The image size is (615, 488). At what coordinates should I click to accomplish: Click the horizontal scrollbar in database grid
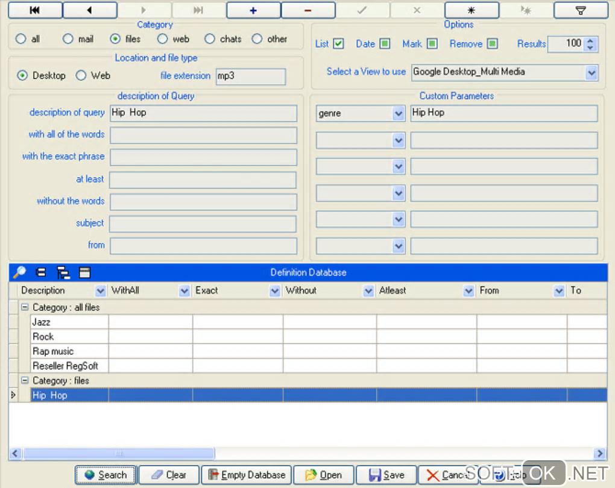tap(118, 454)
